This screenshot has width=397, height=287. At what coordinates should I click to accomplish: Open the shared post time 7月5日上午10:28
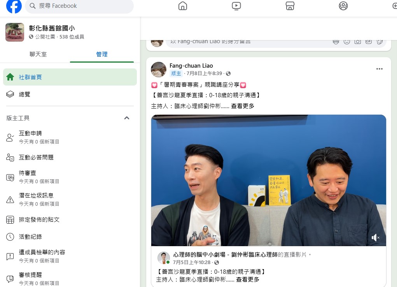click(x=192, y=262)
